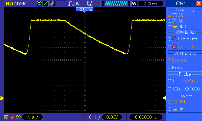This screenshot has height=121, width=202.
Task: Click the 0.00V trigger level readout
Action: tap(112, 117)
